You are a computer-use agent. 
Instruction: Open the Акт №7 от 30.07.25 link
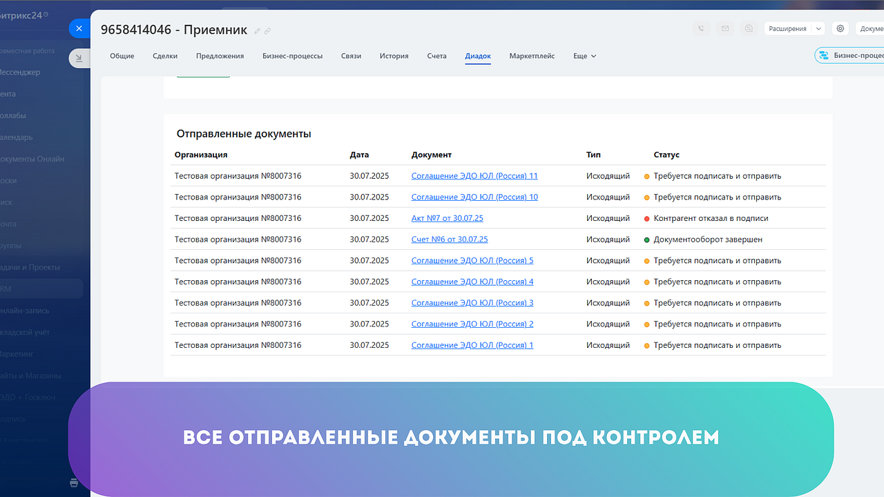[x=447, y=218]
